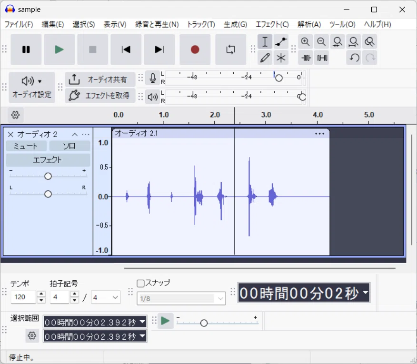Viewport: 417px width, 364px height.
Task: Open the 編集(E) menu
Action: 53,24
